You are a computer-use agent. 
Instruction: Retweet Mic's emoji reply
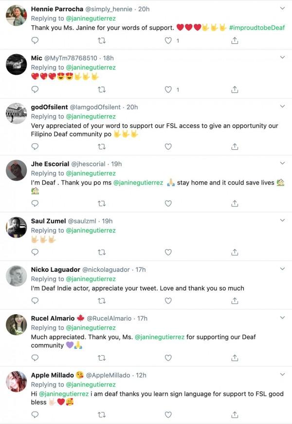pyautogui.click(x=102, y=89)
